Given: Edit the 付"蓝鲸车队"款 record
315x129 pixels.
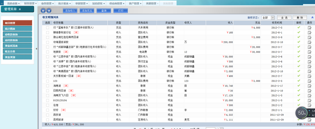Looking at the screenshot, I should pos(309,28).
